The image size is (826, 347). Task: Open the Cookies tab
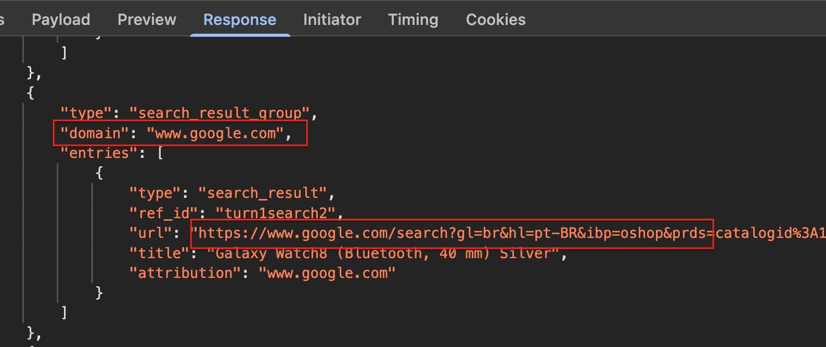click(x=496, y=20)
